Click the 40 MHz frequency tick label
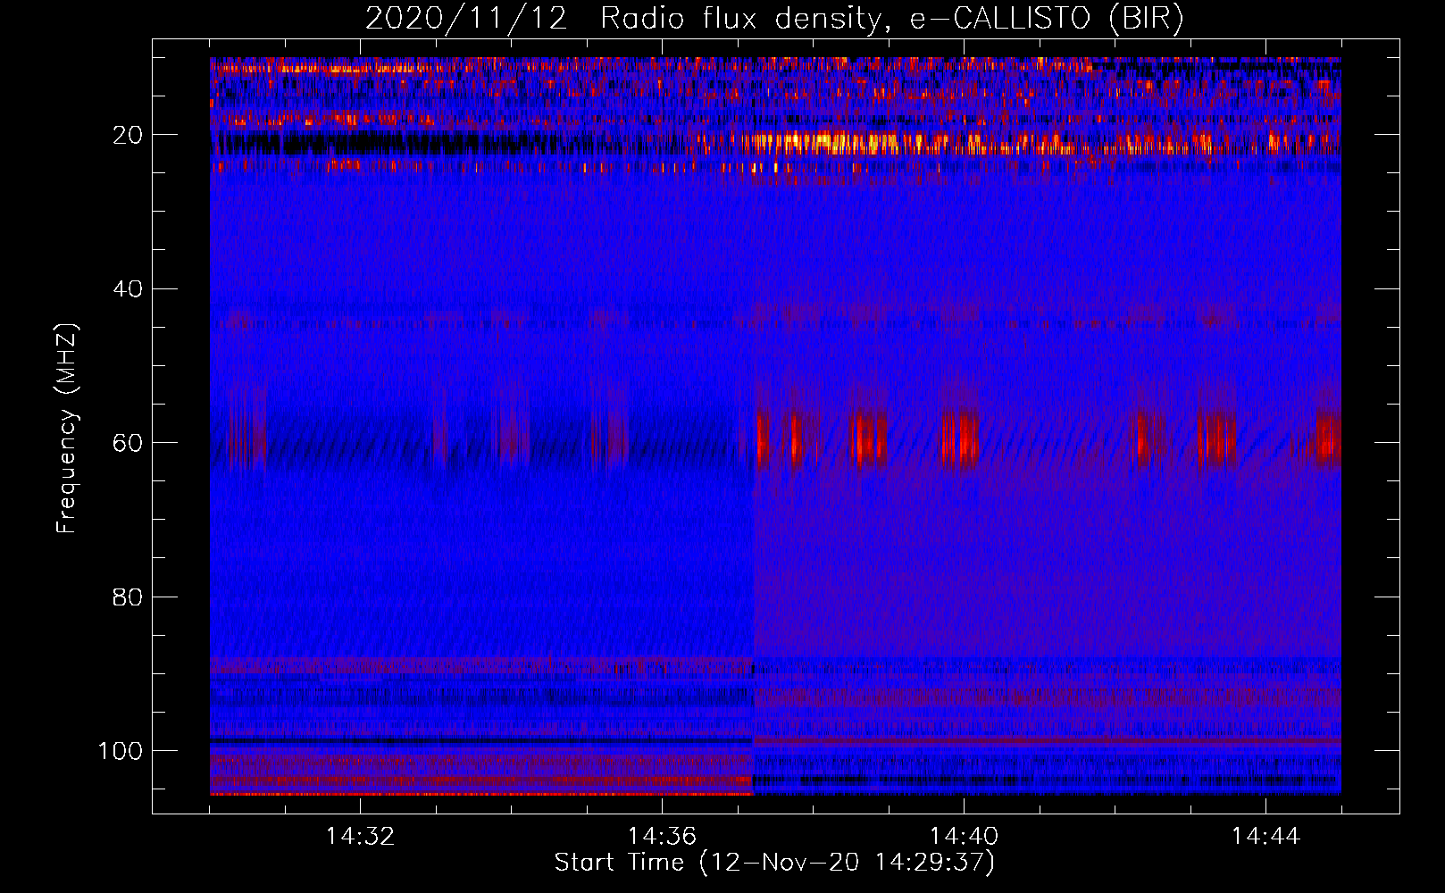 [x=128, y=288]
